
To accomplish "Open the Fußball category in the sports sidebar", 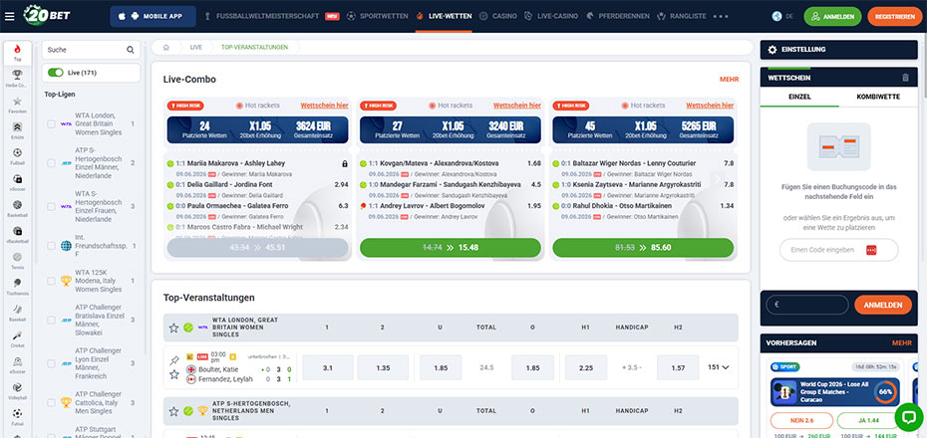I will (x=18, y=155).
